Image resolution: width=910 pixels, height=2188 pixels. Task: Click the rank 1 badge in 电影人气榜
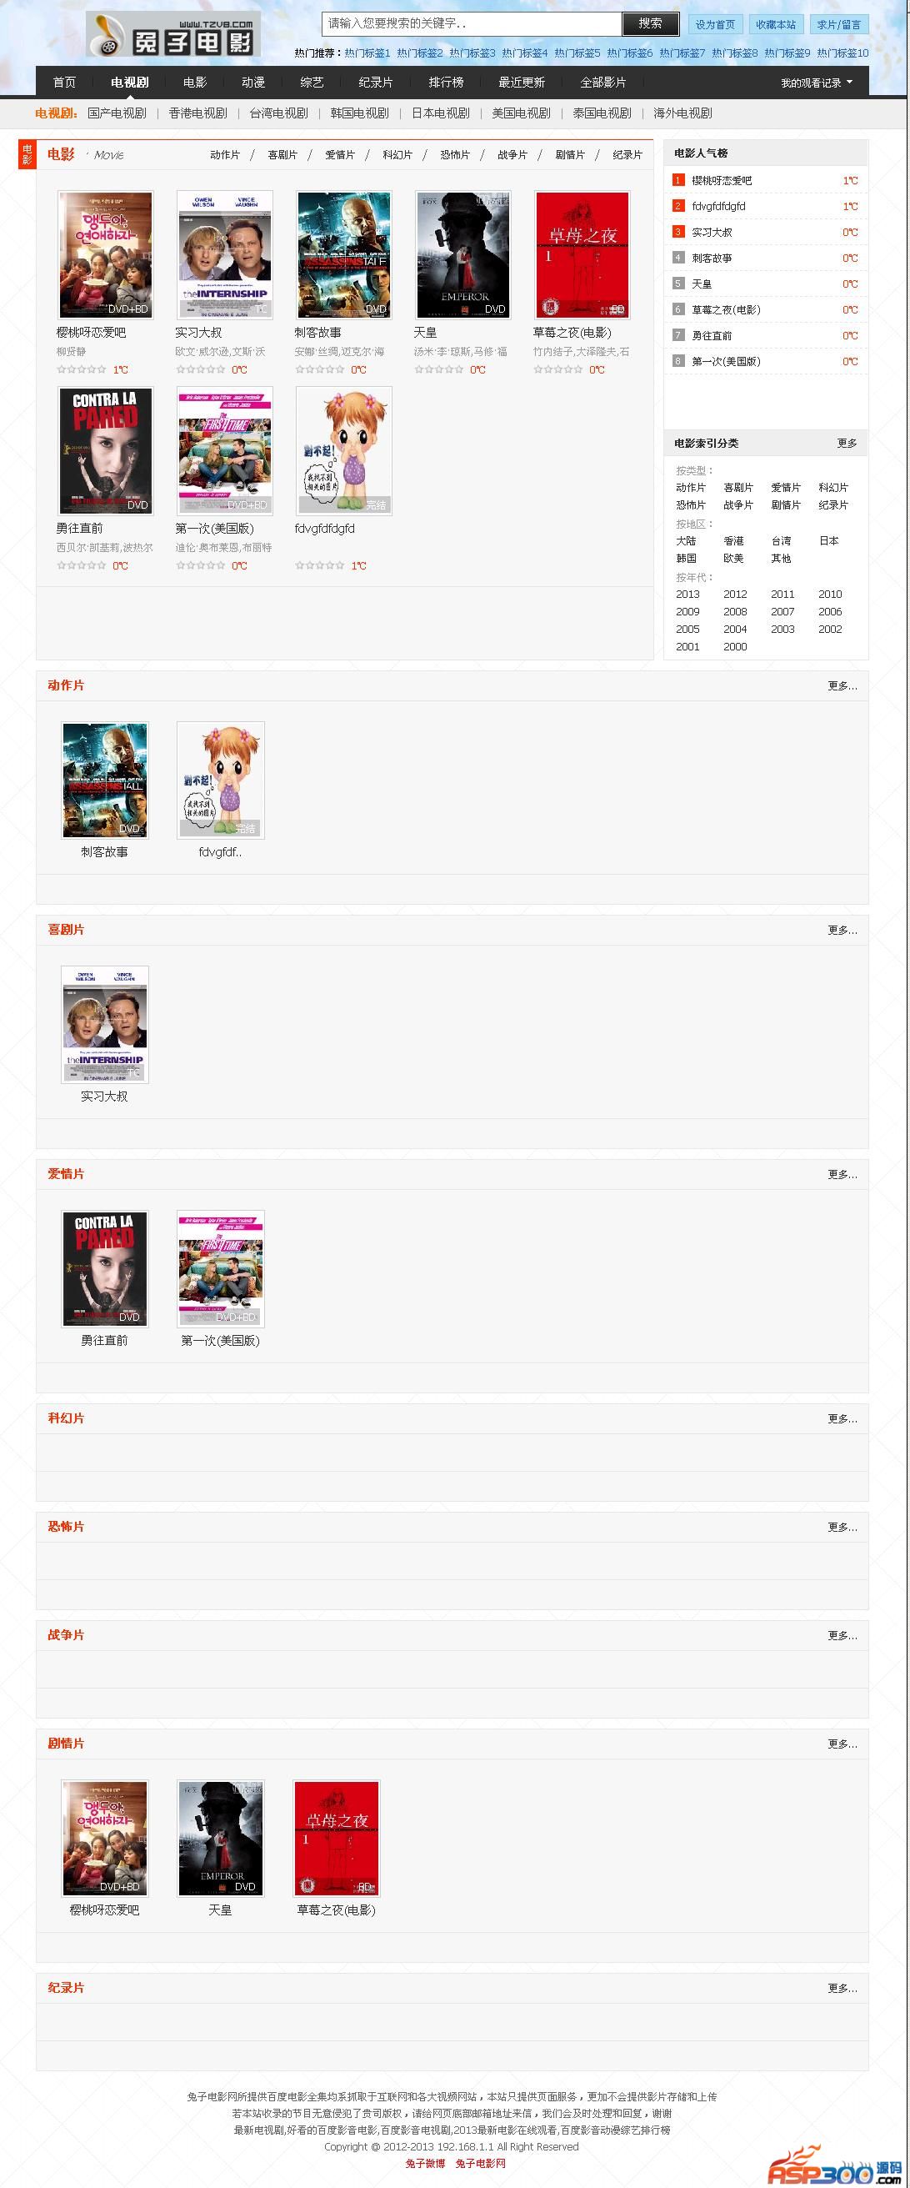(678, 180)
